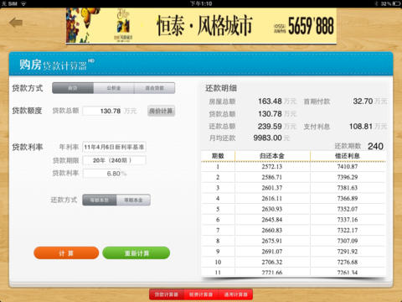The height and width of the screenshot is (302, 402).
Task: Select 商贷 commercial loan type
Action: point(73,88)
